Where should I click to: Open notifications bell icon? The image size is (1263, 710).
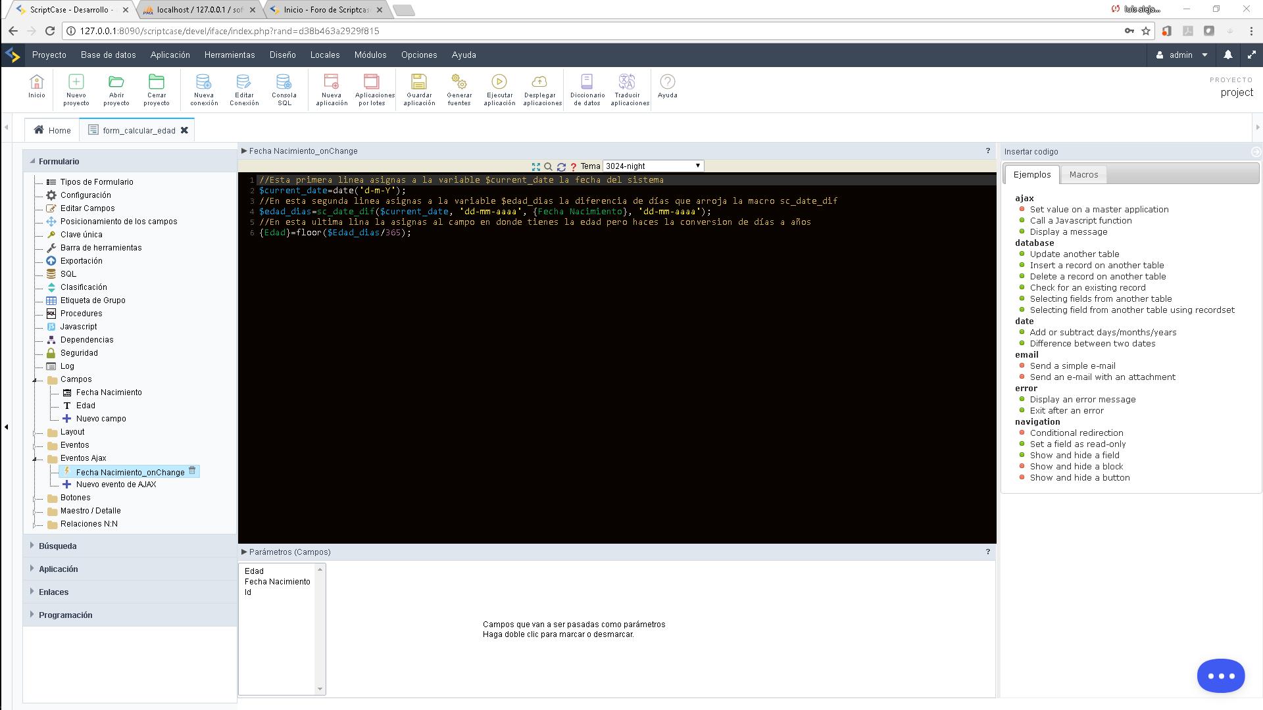[x=1227, y=55]
